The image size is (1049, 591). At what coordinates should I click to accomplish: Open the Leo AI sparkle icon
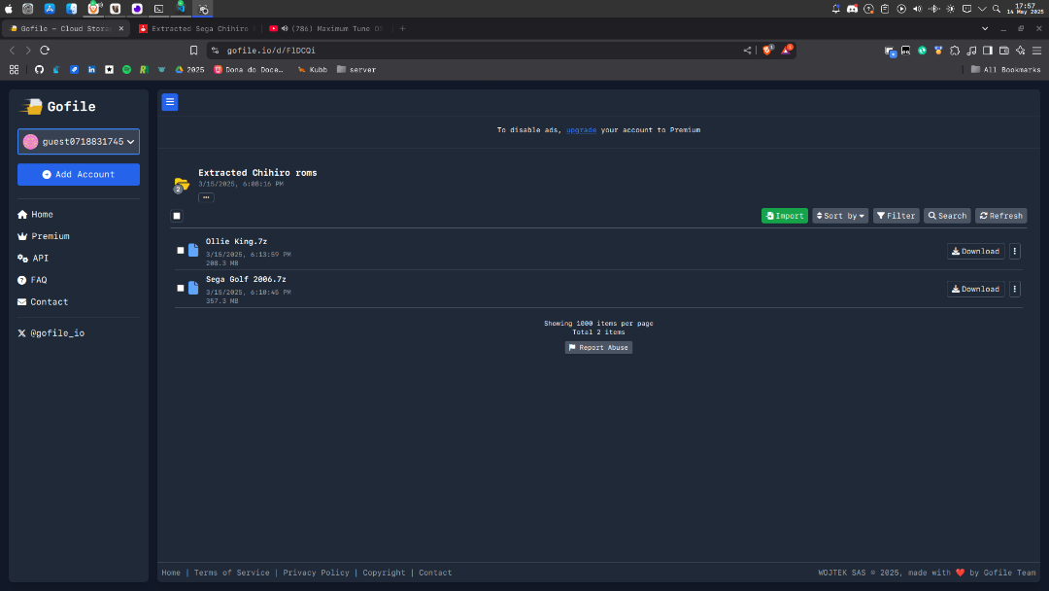point(1020,51)
